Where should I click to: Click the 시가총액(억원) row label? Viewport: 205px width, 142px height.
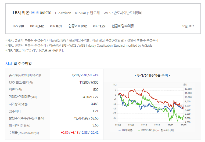(x=18, y=104)
